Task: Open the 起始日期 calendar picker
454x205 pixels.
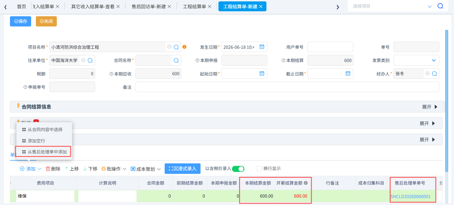Action: click(262, 73)
